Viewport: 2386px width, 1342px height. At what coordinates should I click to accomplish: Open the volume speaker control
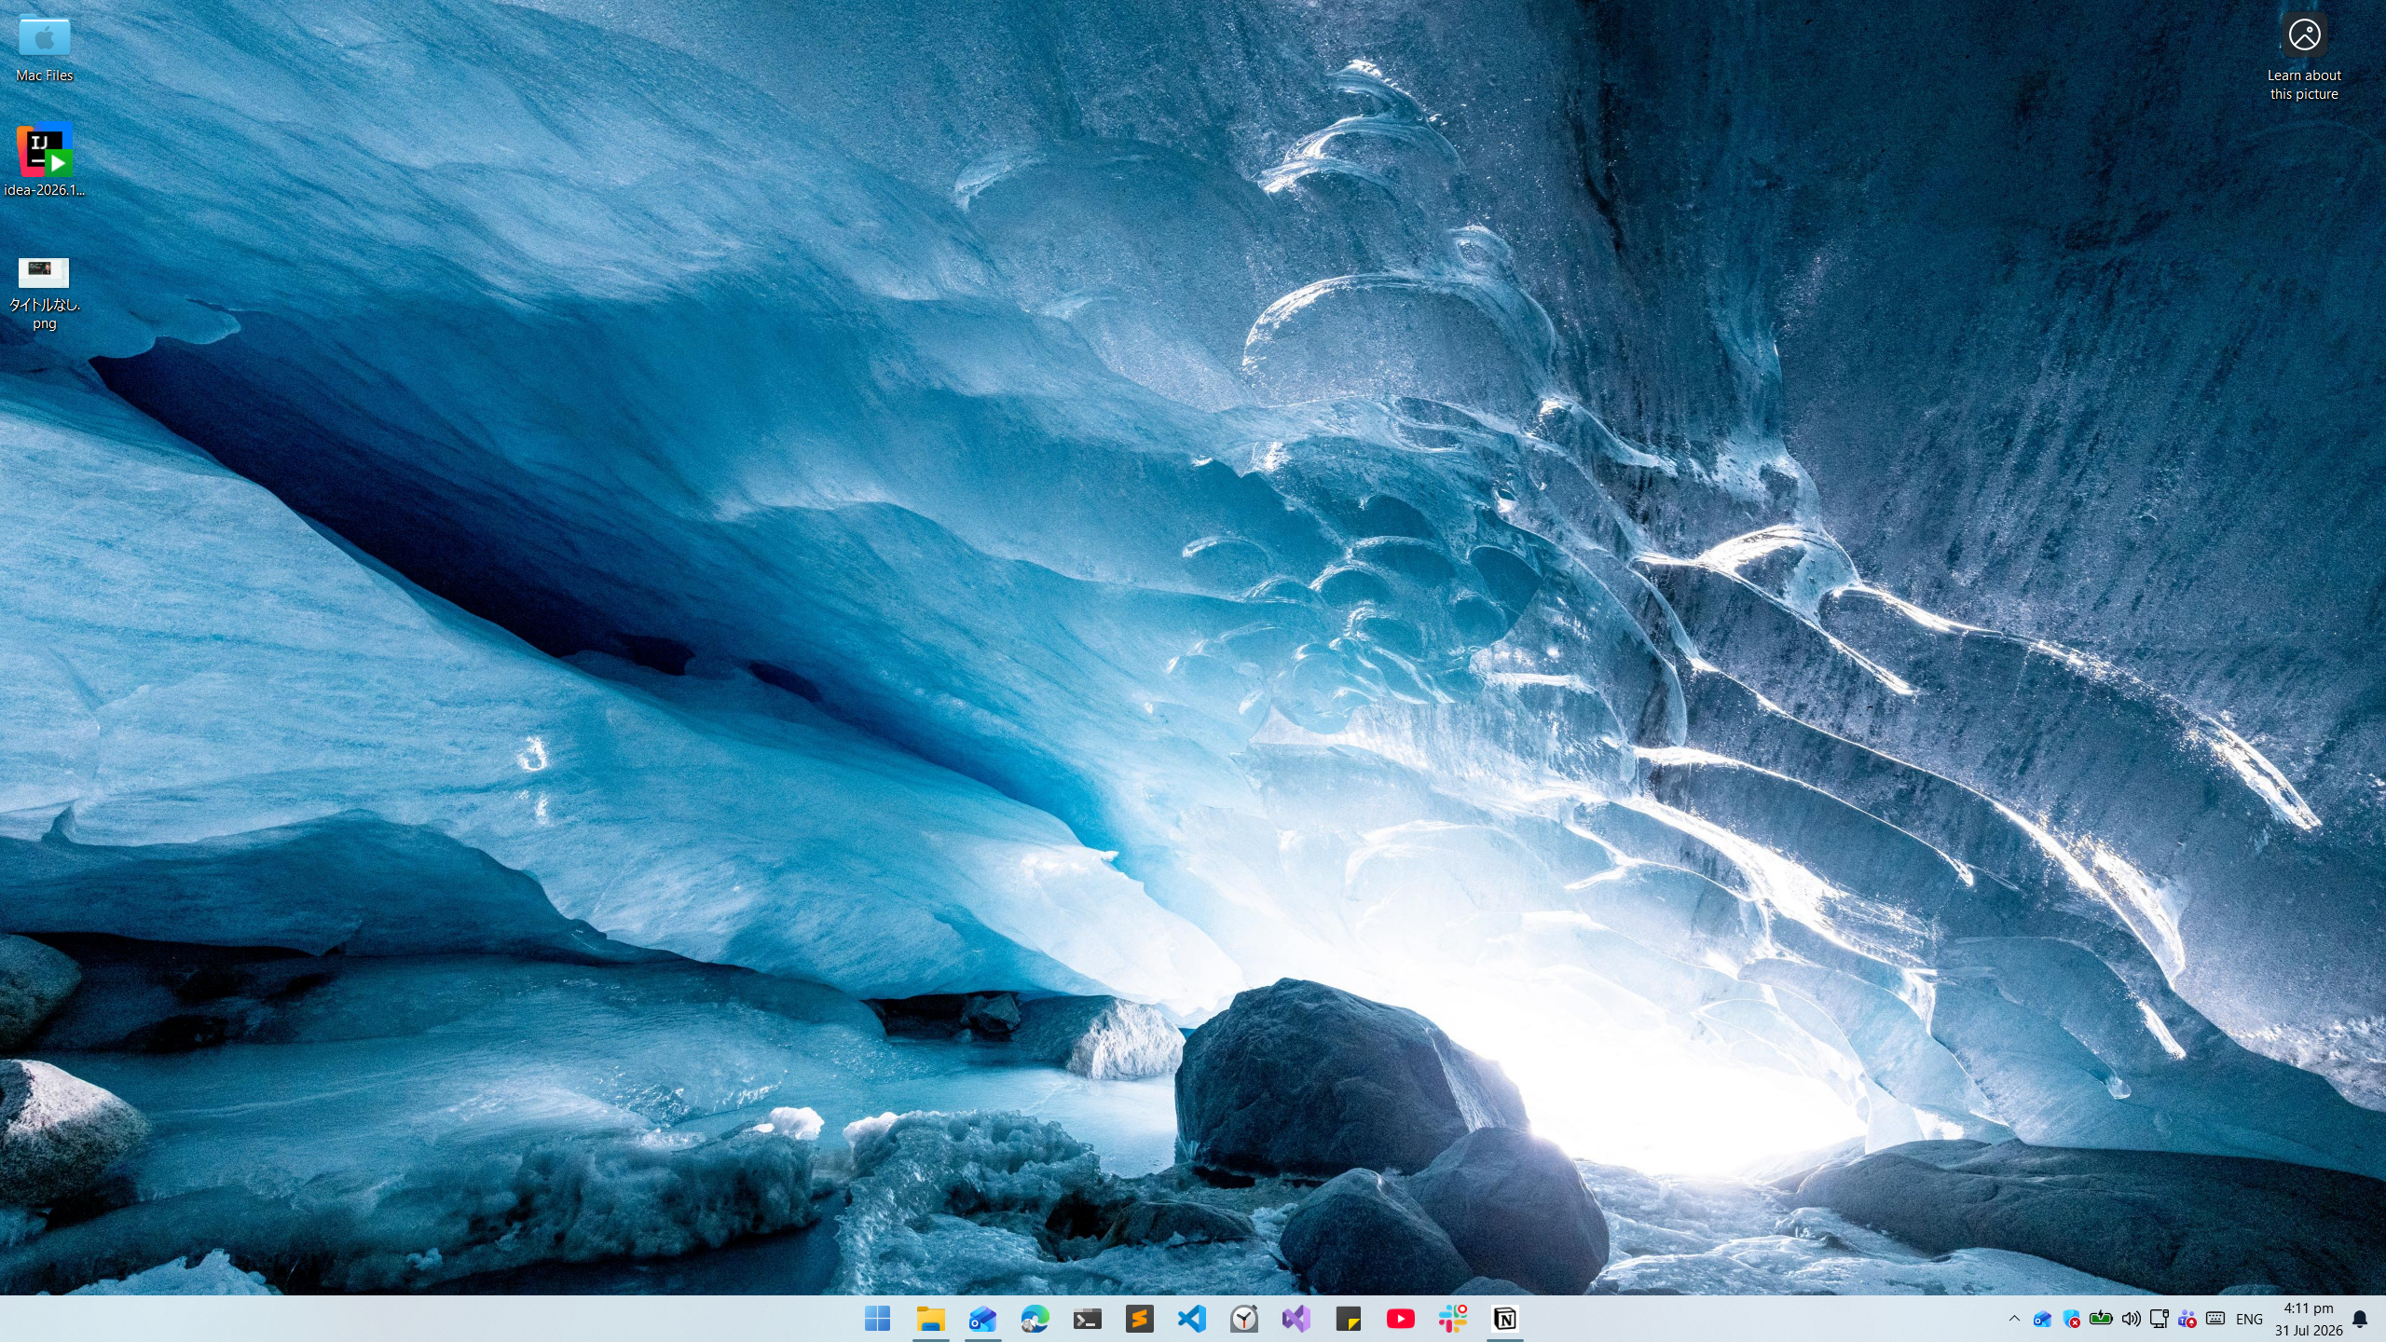coord(2131,1319)
